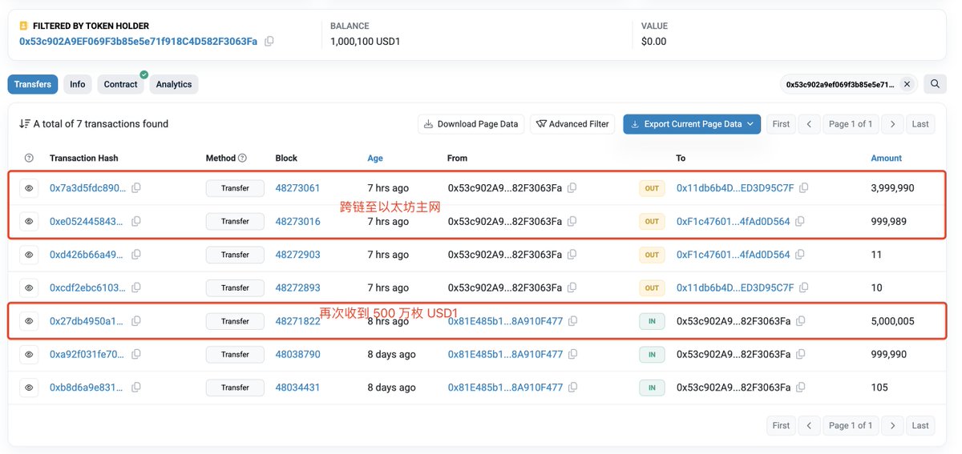
Task: Sort by the Amount column header
Action: coord(886,159)
